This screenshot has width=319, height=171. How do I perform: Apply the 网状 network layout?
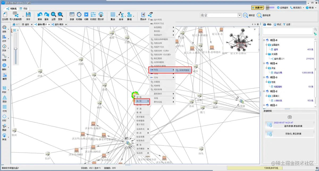4,88
